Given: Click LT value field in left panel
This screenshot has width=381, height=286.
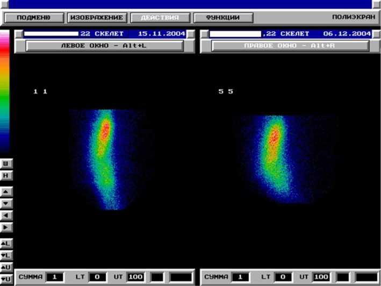Looking at the screenshot, I should pyautogui.click(x=97, y=277).
